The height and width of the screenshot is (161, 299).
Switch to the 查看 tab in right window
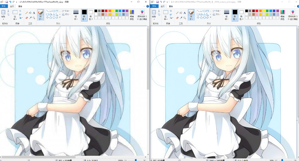click(171, 6)
